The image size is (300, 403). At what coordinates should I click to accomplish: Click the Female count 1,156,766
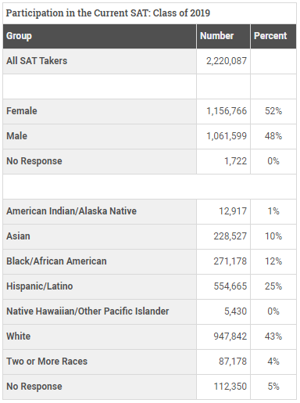227,111
